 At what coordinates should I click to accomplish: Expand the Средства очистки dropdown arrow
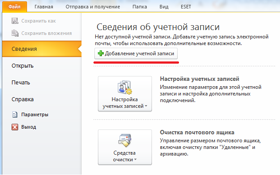(x=136, y=160)
